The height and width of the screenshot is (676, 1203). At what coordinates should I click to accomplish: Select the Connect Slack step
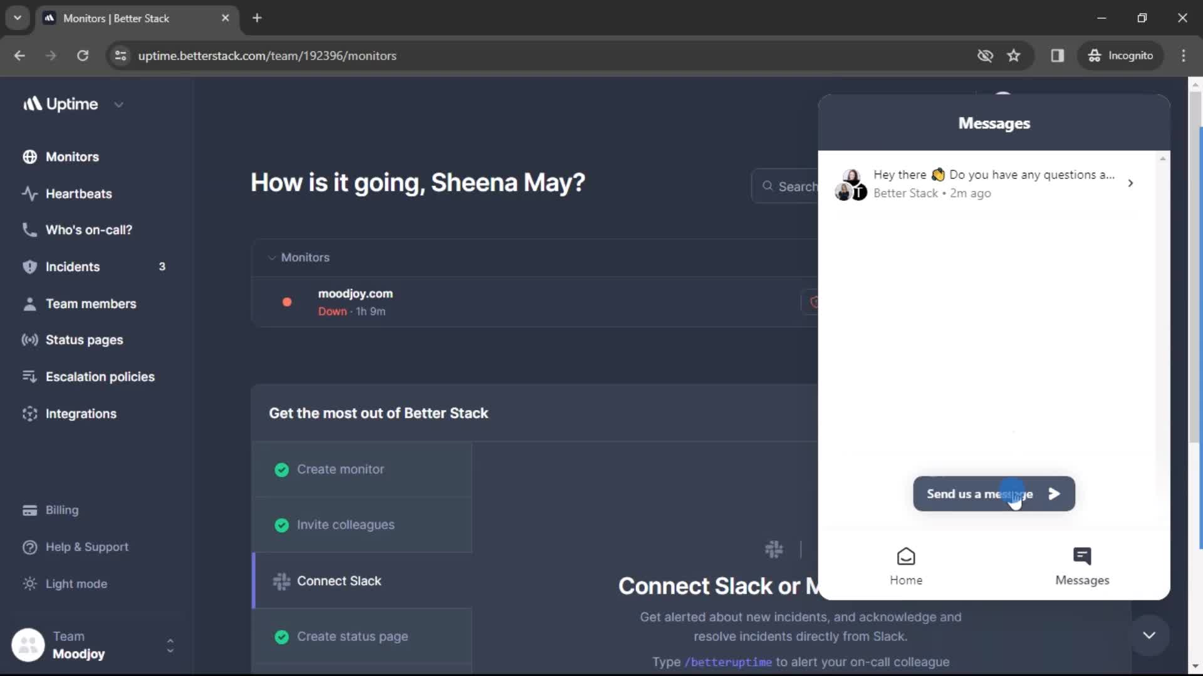click(x=362, y=581)
